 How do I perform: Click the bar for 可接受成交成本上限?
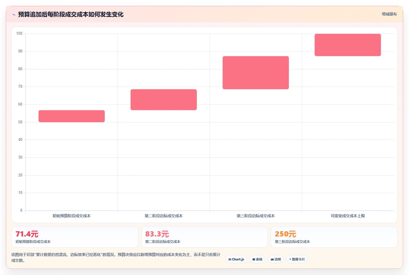point(348,45)
